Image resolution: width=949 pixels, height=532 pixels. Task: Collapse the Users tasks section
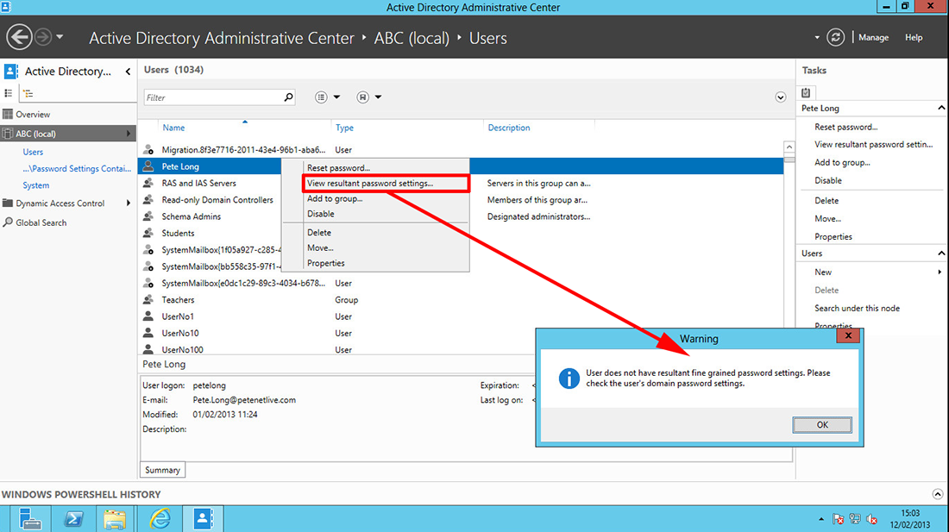click(x=941, y=253)
